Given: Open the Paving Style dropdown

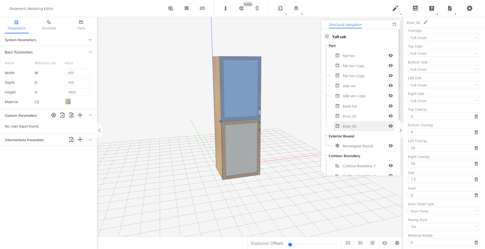Looking at the screenshot, I should (x=444, y=227).
